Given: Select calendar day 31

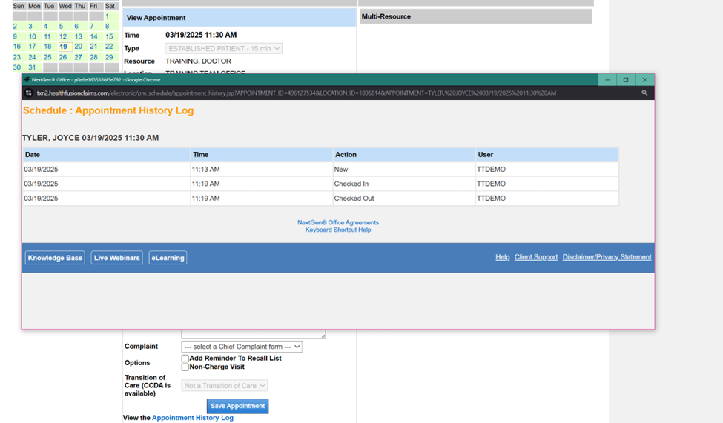Looking at the screenshot, I should coord(32,67).
